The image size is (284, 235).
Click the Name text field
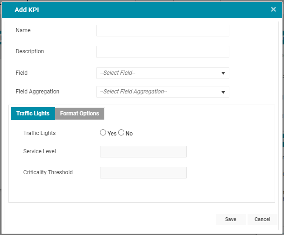pyautogui.click(x=163, y=31)
